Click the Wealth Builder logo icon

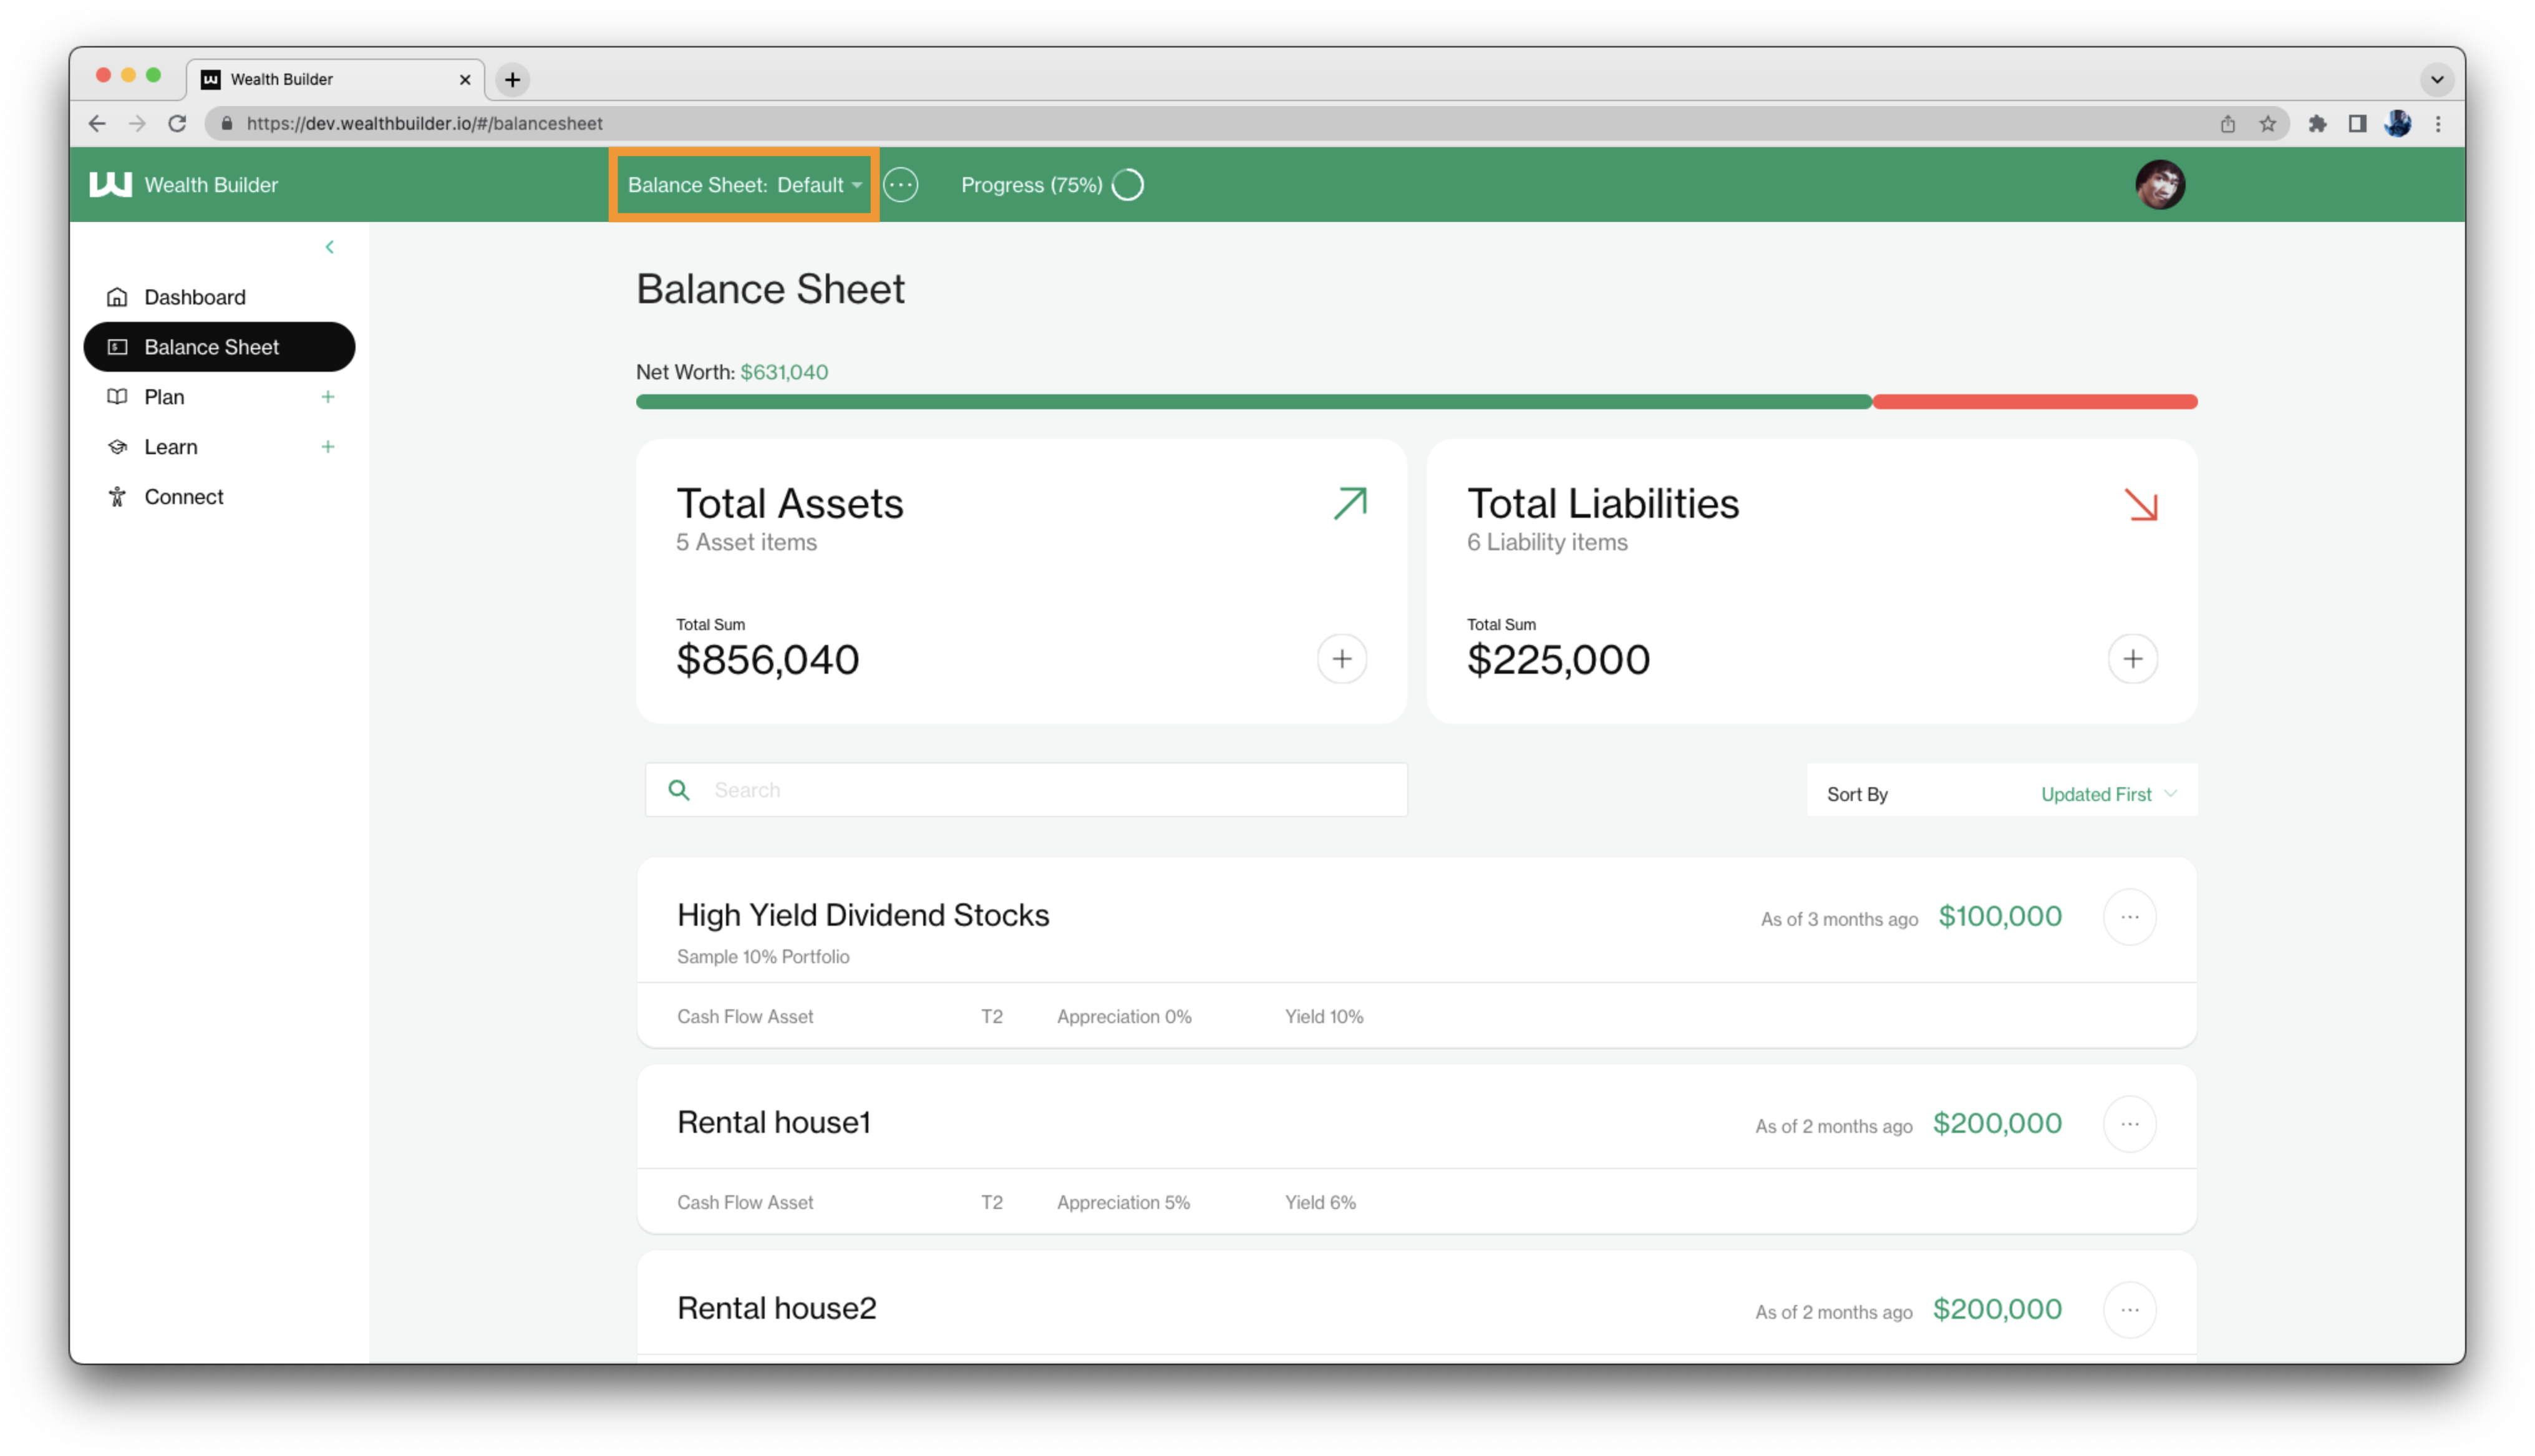click(110, 184)
